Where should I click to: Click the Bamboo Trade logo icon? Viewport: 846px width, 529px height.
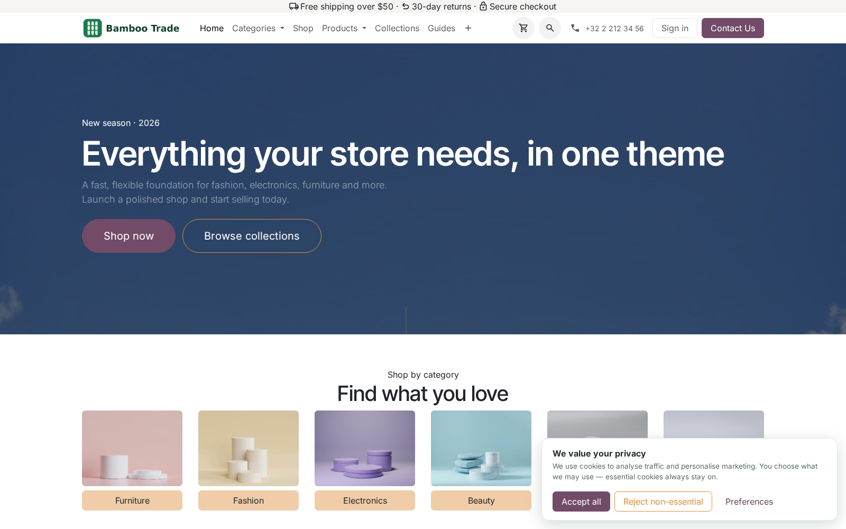coord(93,28)
